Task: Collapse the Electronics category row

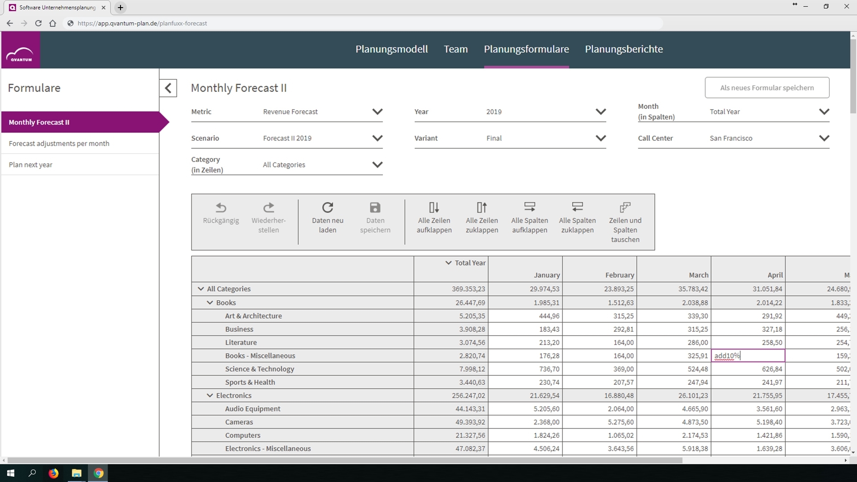Action: tap(210, 395)
